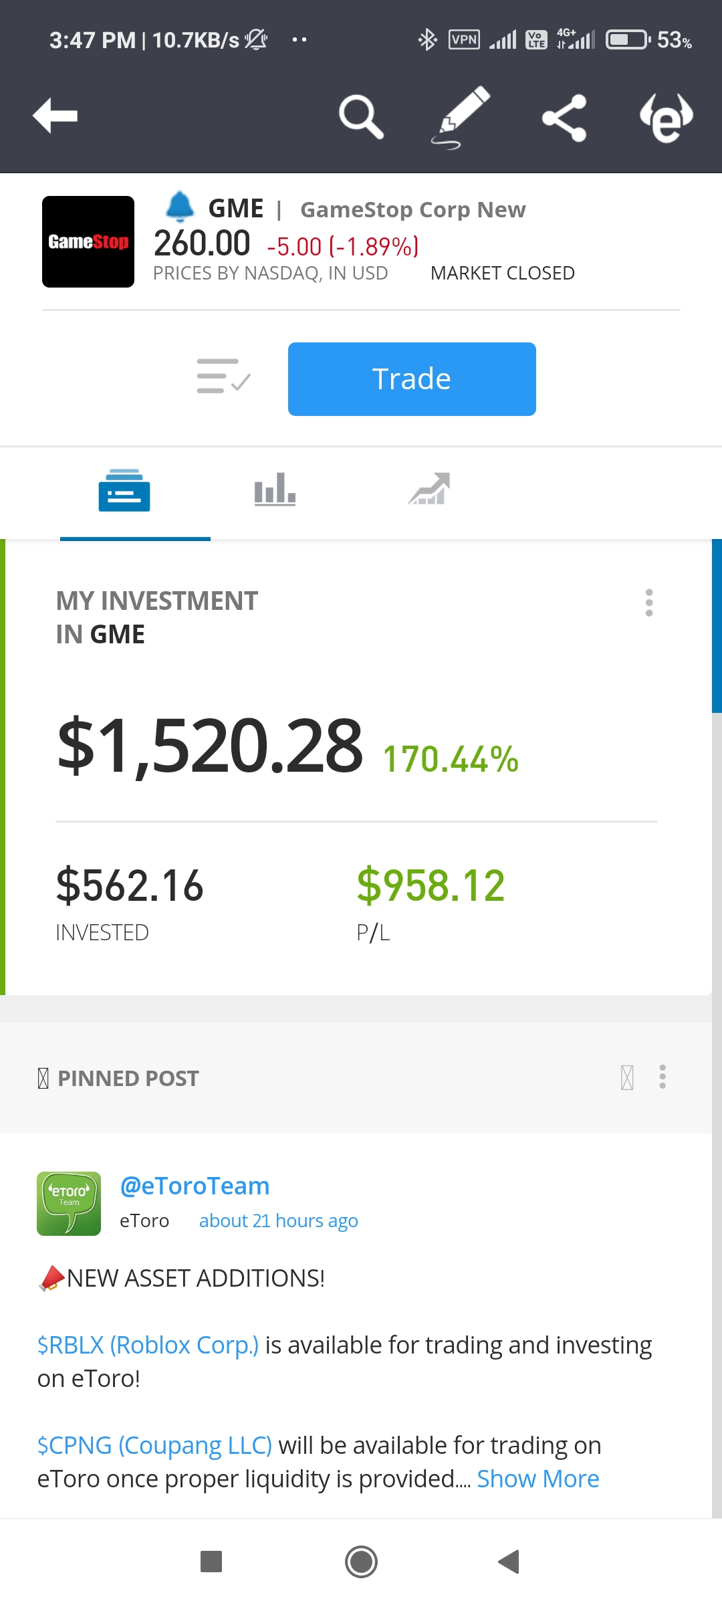Screen dimensions: 722x1605
Task: Switch to the stats bar-chart tab
Action: click(275, 490)
